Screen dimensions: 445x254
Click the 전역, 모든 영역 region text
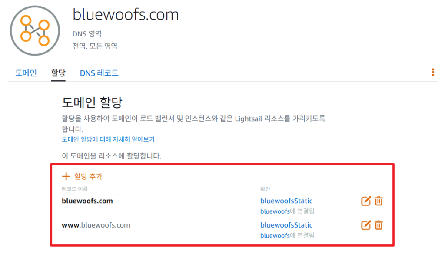point(95,46)
